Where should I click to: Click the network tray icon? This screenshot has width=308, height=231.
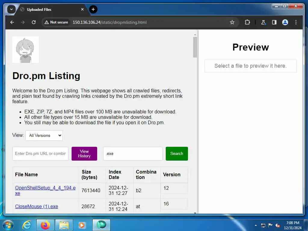coord(263,225)
